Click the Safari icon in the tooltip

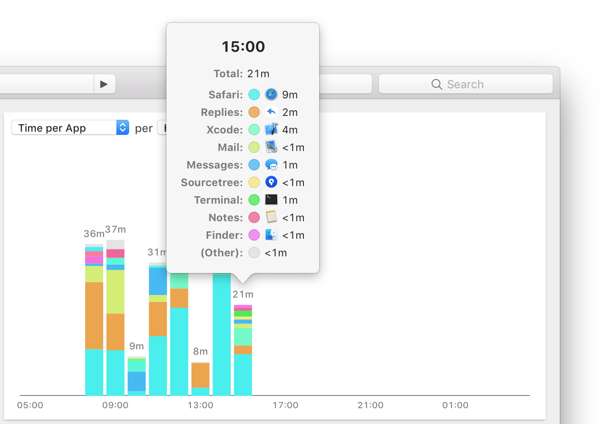pos(271,94)
